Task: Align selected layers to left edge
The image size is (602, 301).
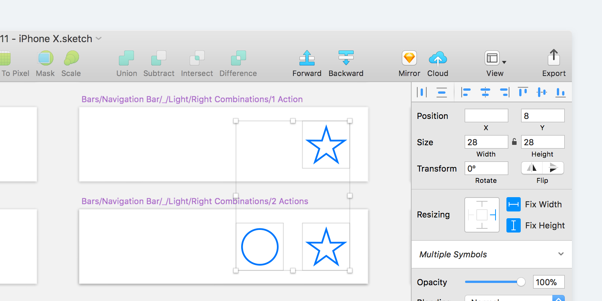Action: tap(466, 92)
